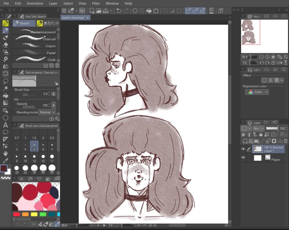Expand the Effect layer color dropdown arrow
The height and width of the screenshot is (230, 289).
[x=282, y=80]
